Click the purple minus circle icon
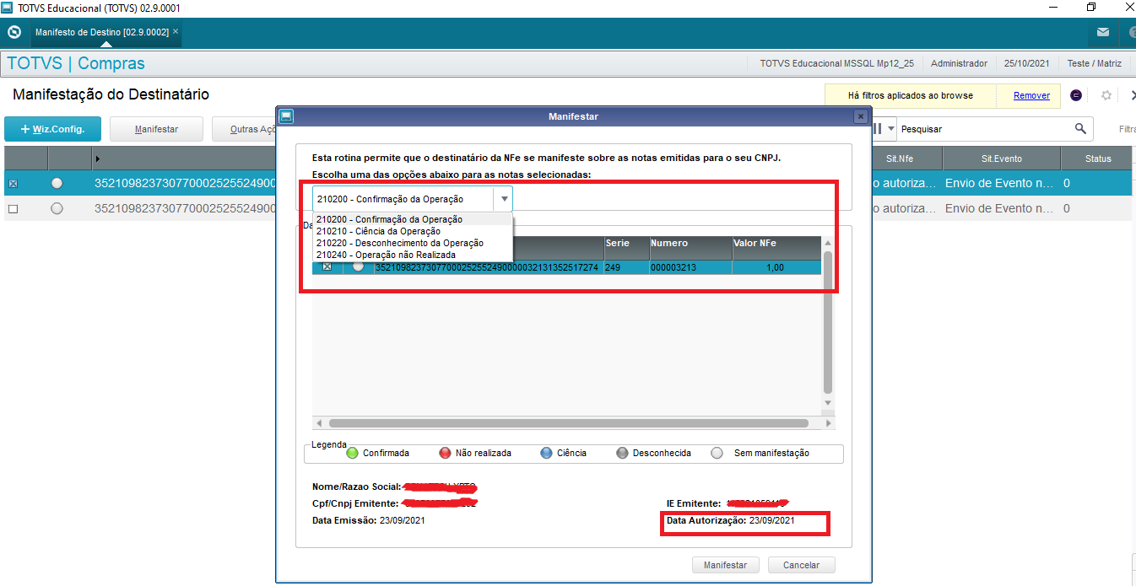Image resolution: width=1136 pixels, height=586 pixels. (x=1076, y=95)
